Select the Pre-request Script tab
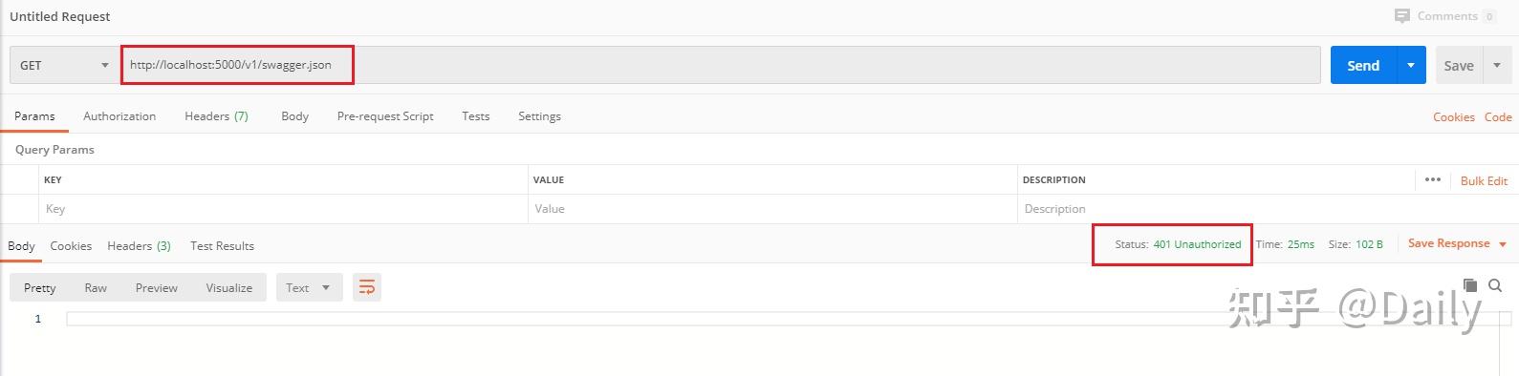Screen dimensions: 1519x376 tap(385, 115)
